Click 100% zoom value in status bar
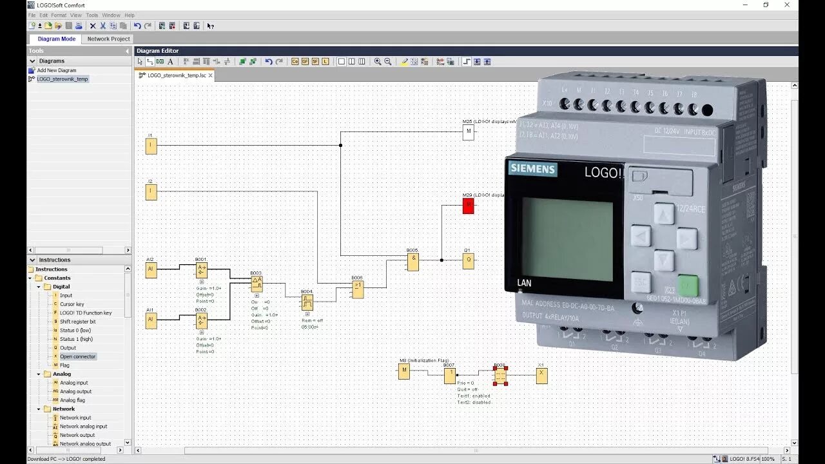825x464 pixels. tap(768, 459)
